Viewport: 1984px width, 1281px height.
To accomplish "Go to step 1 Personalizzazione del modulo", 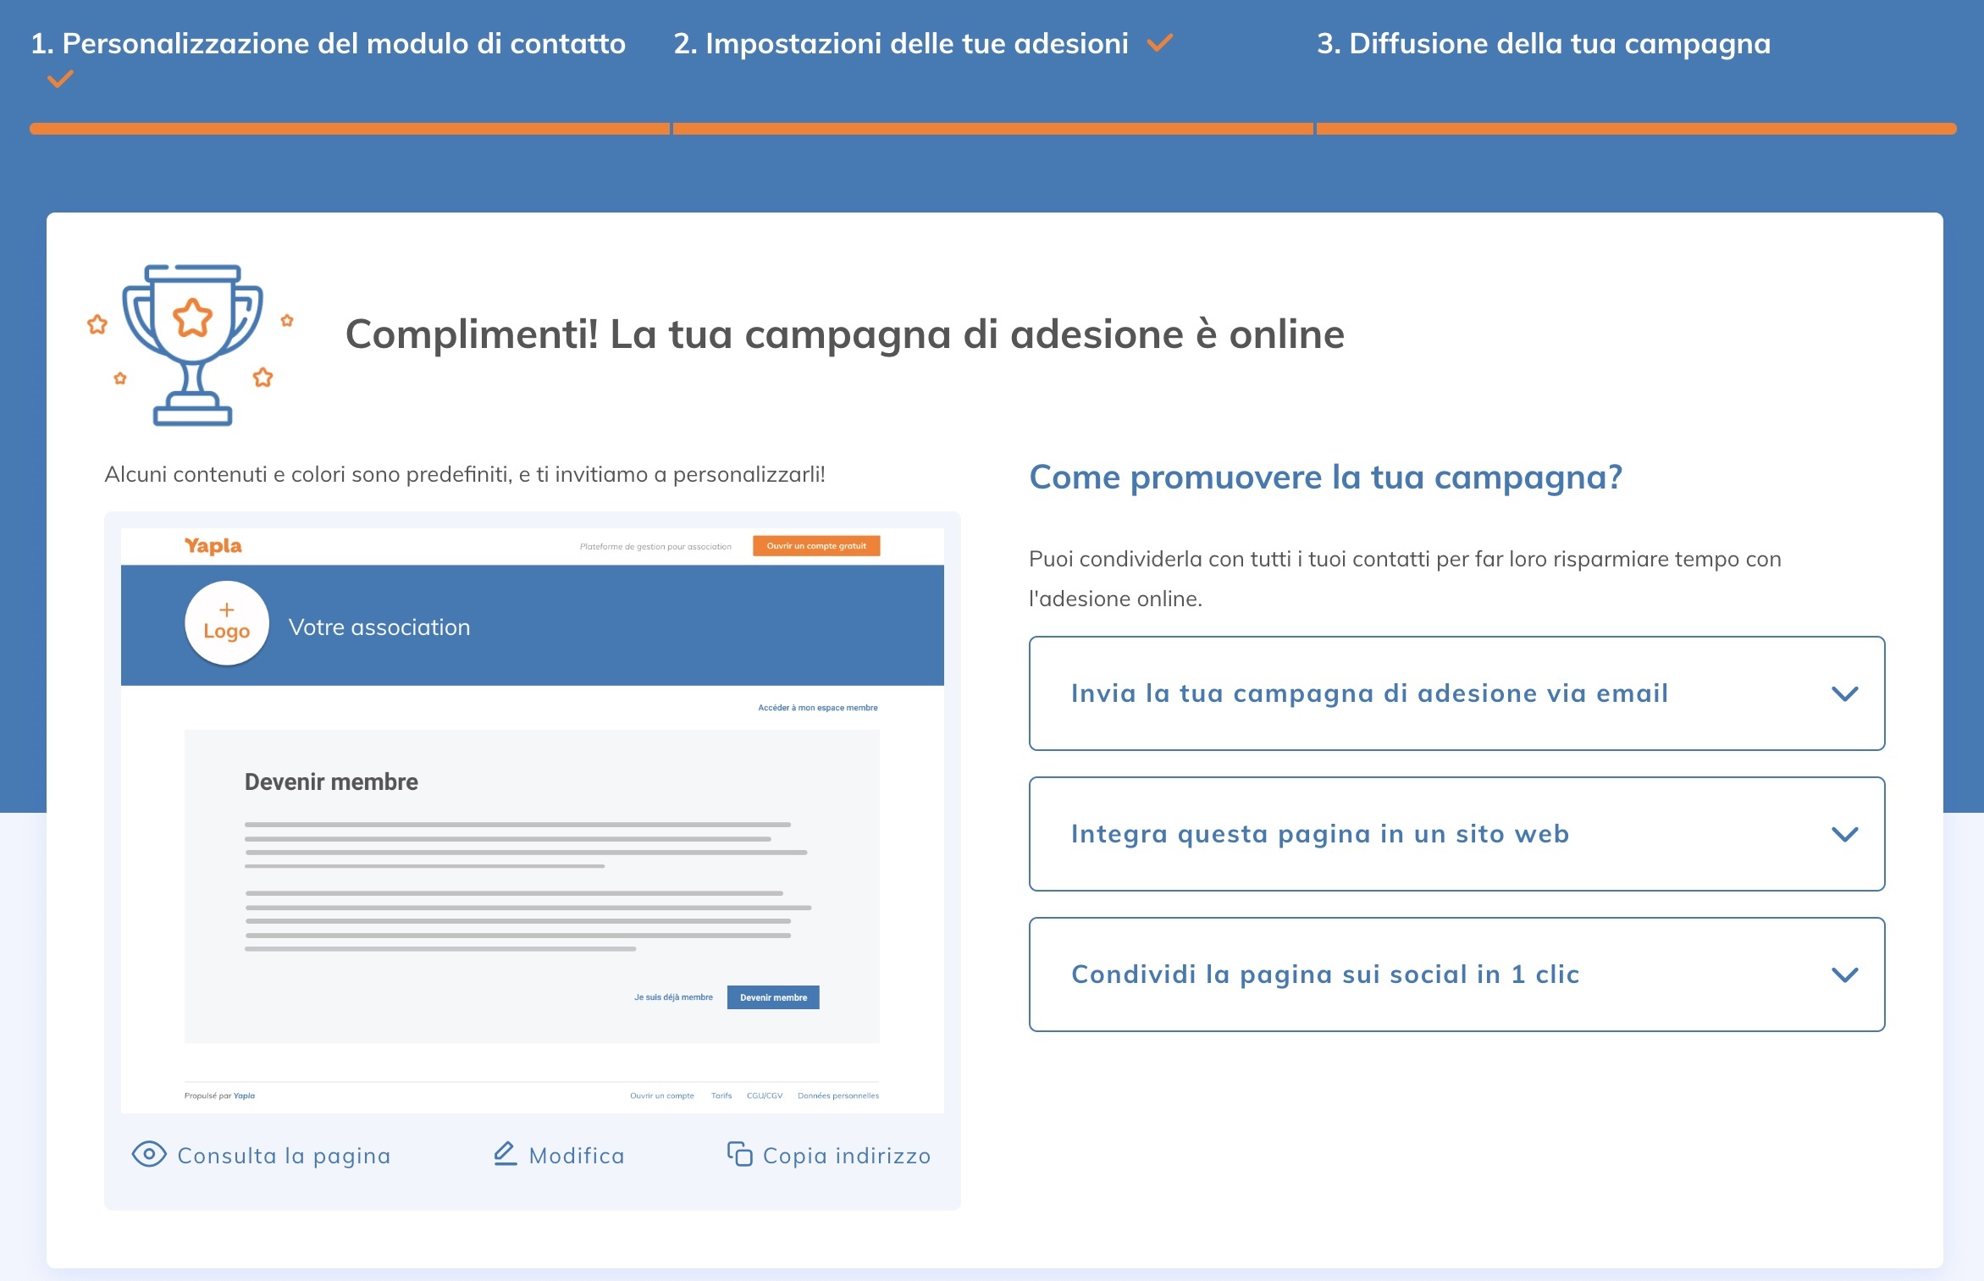I will point(328,43).
